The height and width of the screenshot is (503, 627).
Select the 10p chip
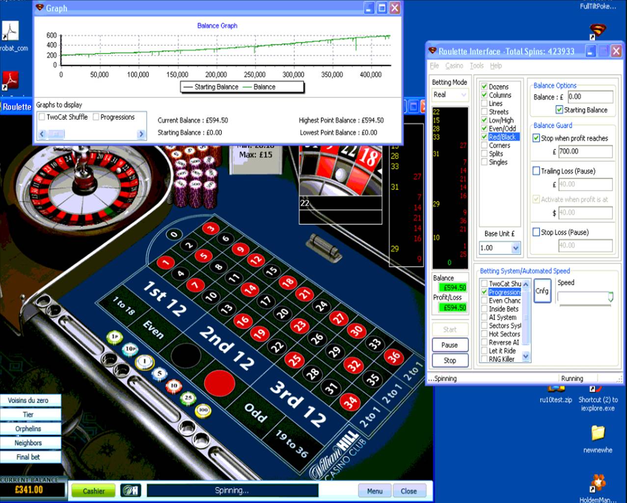[x=130, y=349]
